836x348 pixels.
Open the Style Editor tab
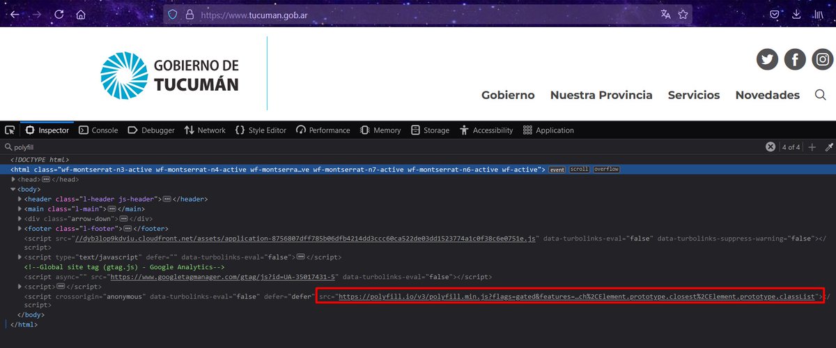click(x=261, y=130)
